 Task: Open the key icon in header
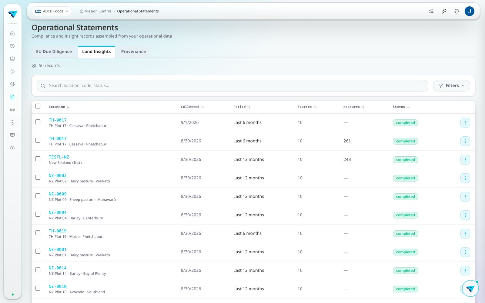[x=444, y=11]
